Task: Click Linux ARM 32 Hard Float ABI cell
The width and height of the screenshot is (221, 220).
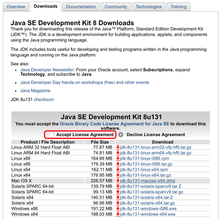Action: click(48, 147)
